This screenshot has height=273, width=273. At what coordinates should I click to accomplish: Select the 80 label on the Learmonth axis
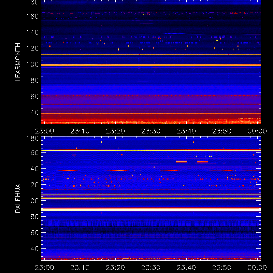34,81
